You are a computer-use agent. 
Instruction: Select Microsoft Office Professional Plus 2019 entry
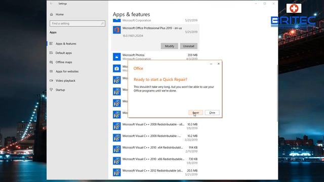(x=155, y=37)
